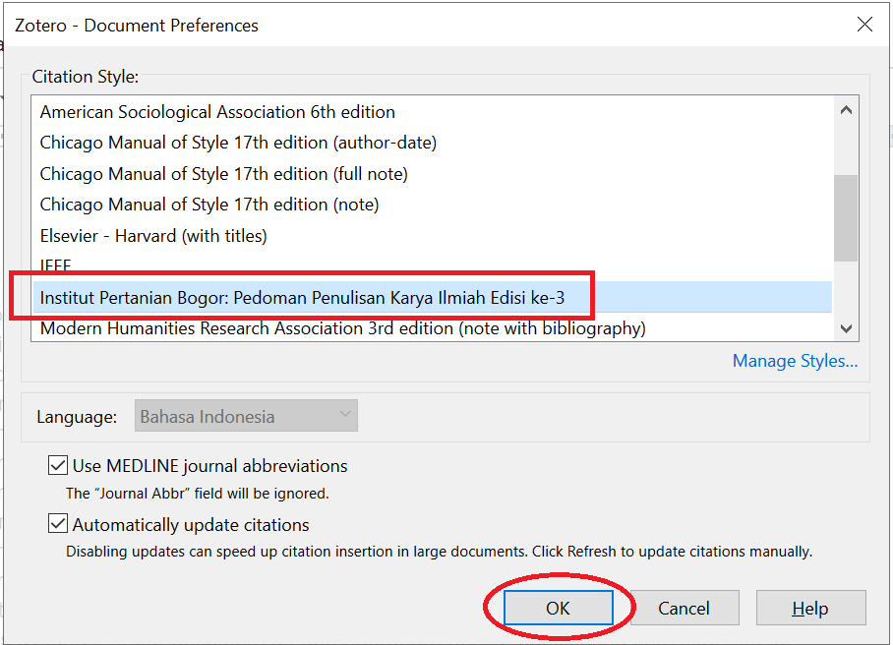Click the citation style scrollbar thumb
The height and width of the screenshot is (645, 893).
[846, 216]
